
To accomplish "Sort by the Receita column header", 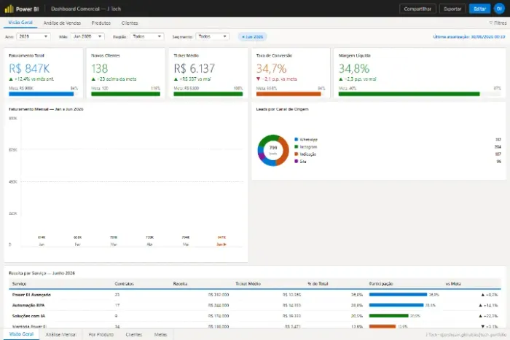I will coord(180,284).
